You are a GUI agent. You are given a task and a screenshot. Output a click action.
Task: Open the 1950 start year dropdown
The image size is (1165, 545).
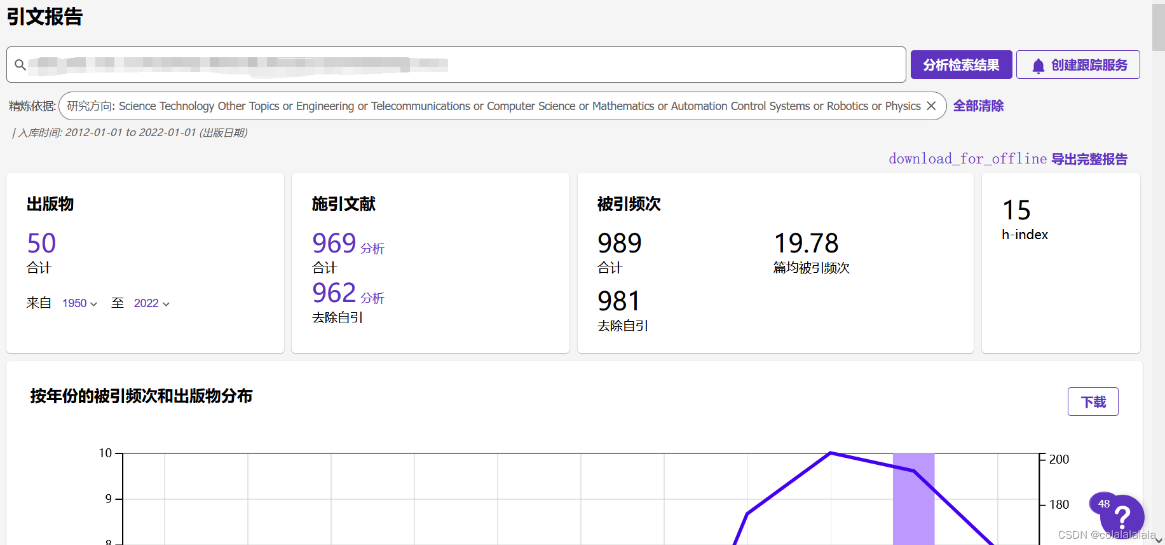(x=79, y=303)
